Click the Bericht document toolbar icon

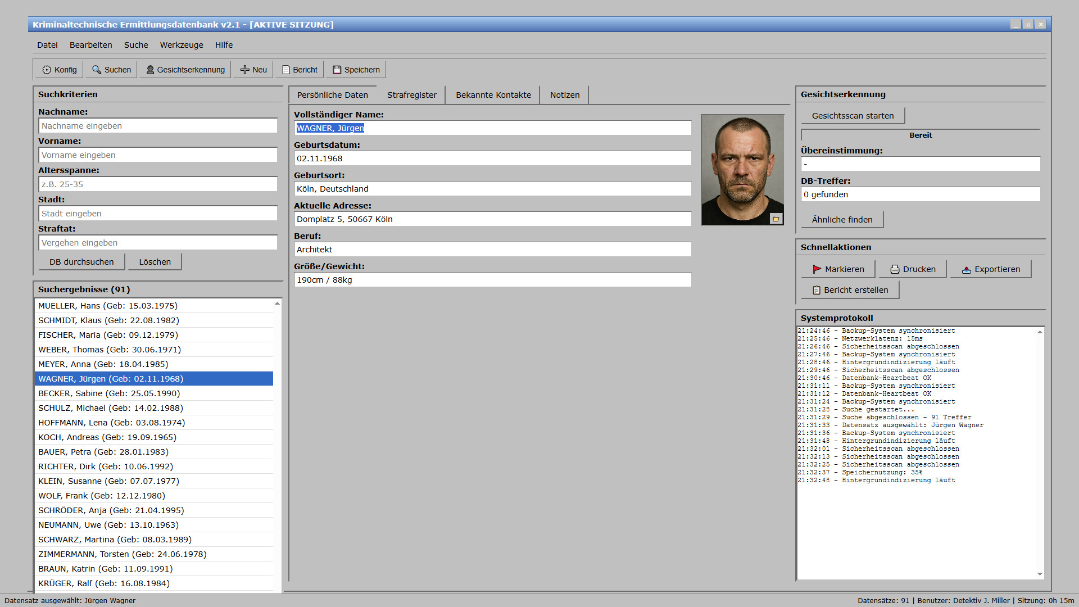point(286,70)
